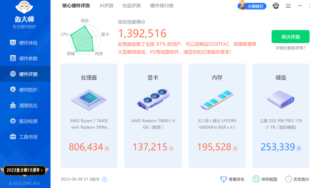
Task: Open 驱动检测 in the sidebar
Action: (25, 121)
